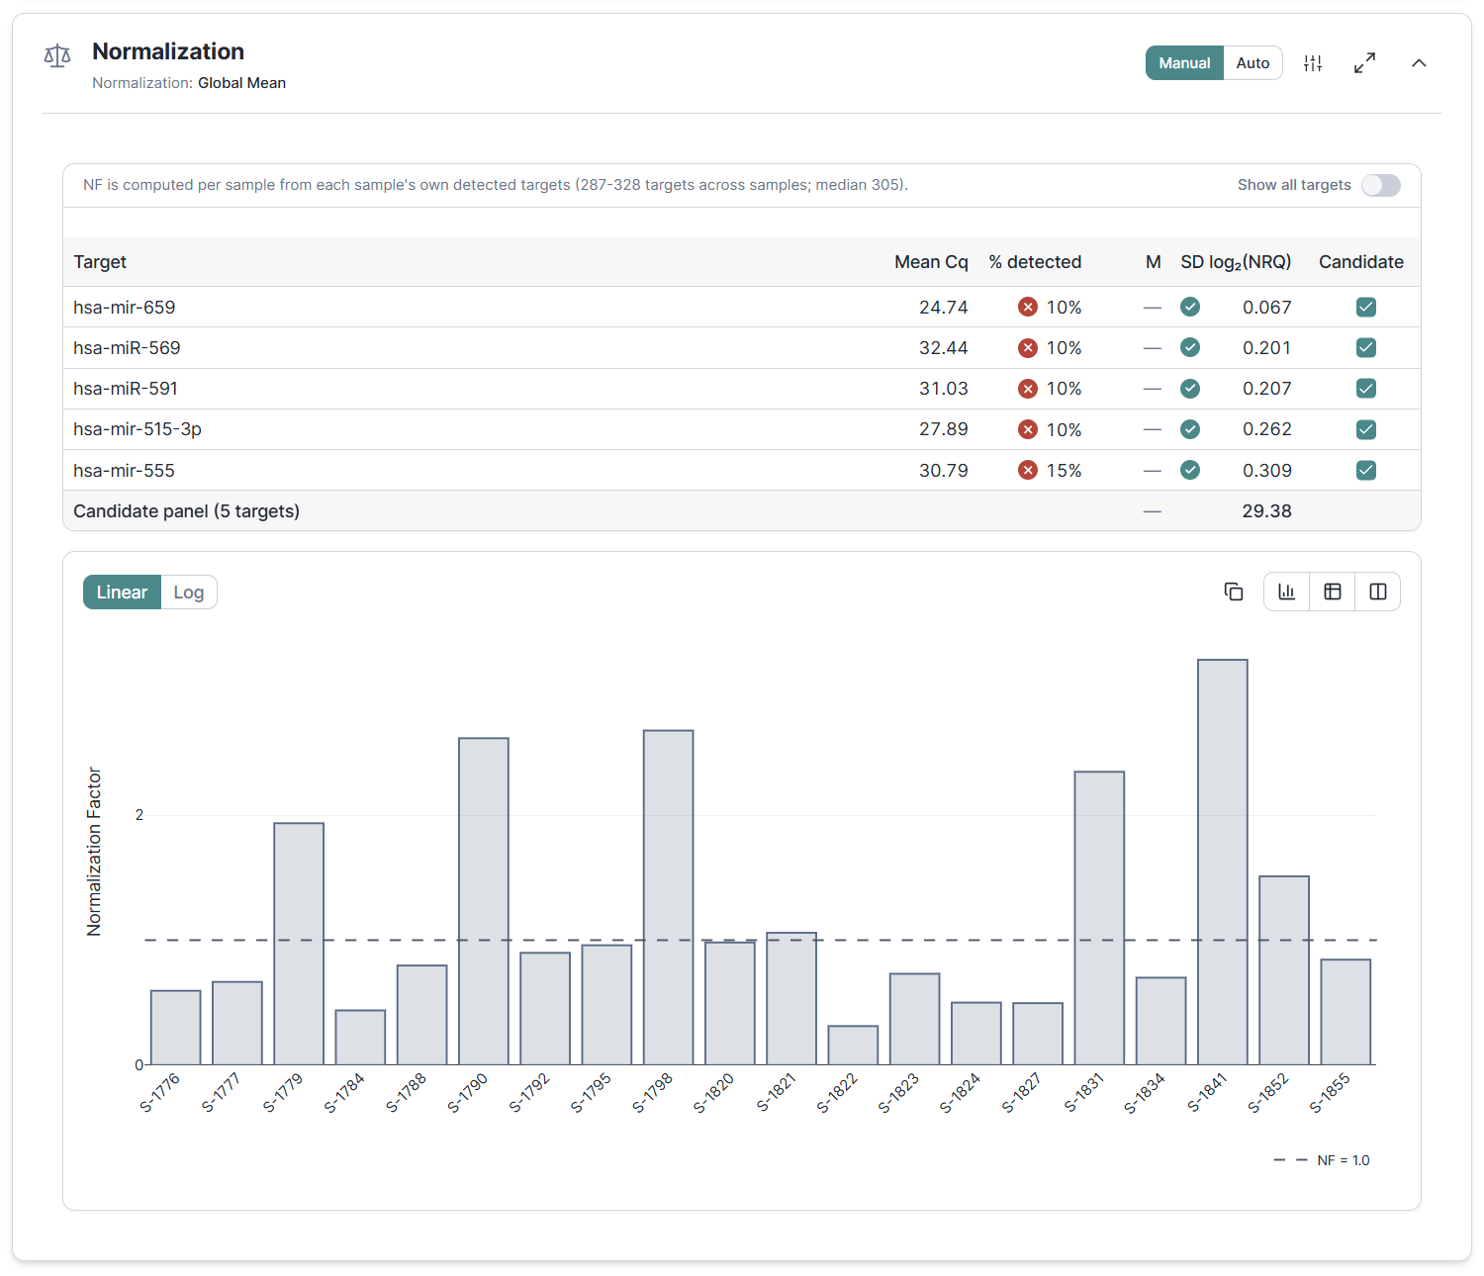The height and width of the screenshot is (1276, 1484).
Task: Click hsa-mir-659 target name
Action: click(x=125, y=308)
